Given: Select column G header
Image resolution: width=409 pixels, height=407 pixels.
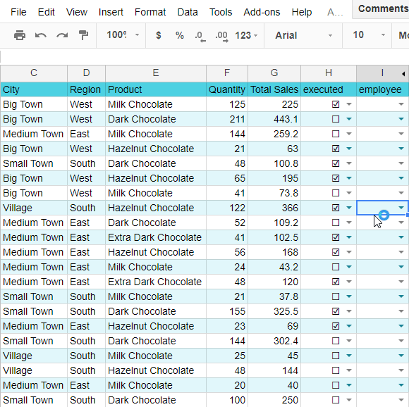Looking at the screenshot, I should click(x=274, y=73).
